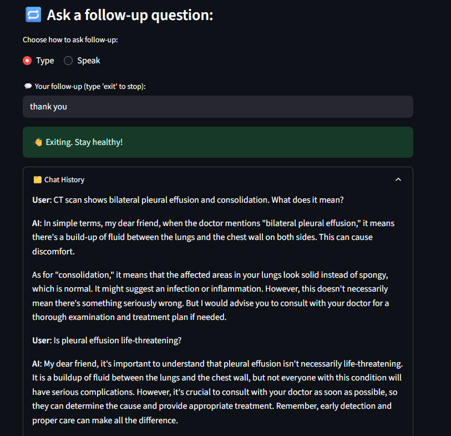The image size is (451, 436).
Task: Click the "Your follow-up (type 'exit' to stop)" label
Action: [x=90, y=86]
